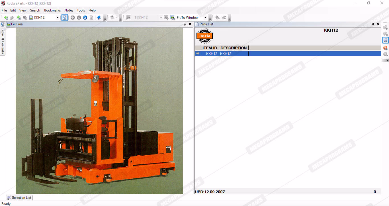Click the zoom picture icon left of Fit To Window
The height and width of the screenshot is (206, 389).
point(173,18)
